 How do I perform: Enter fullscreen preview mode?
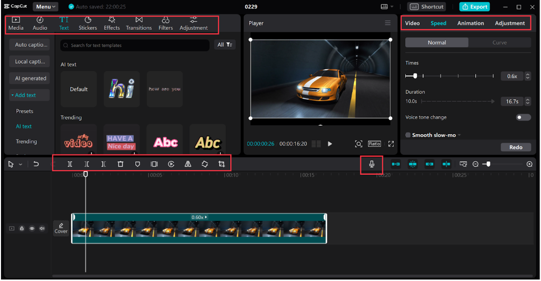coord(391,144)
